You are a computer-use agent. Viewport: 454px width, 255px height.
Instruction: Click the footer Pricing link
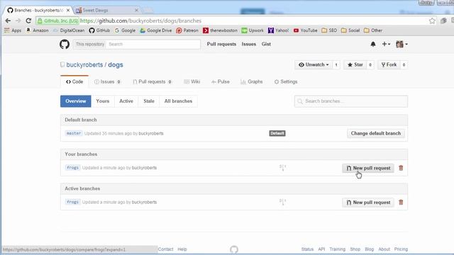point(401,249)
